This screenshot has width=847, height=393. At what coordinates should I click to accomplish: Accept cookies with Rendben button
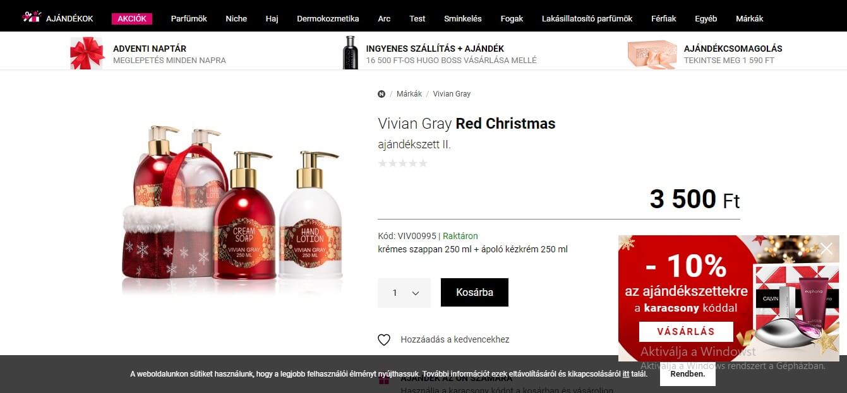click(x=688, y=373)
